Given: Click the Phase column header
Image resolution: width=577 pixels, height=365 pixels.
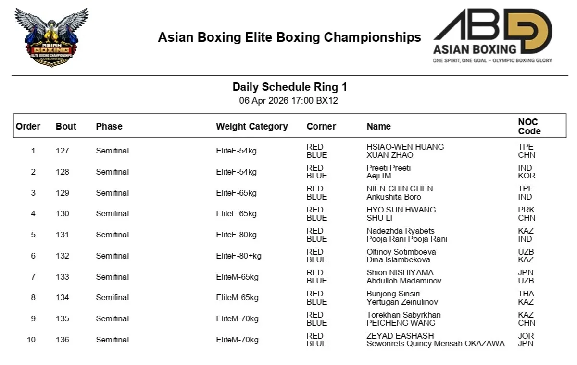Looking at the screenshot, I should [109, 126].
